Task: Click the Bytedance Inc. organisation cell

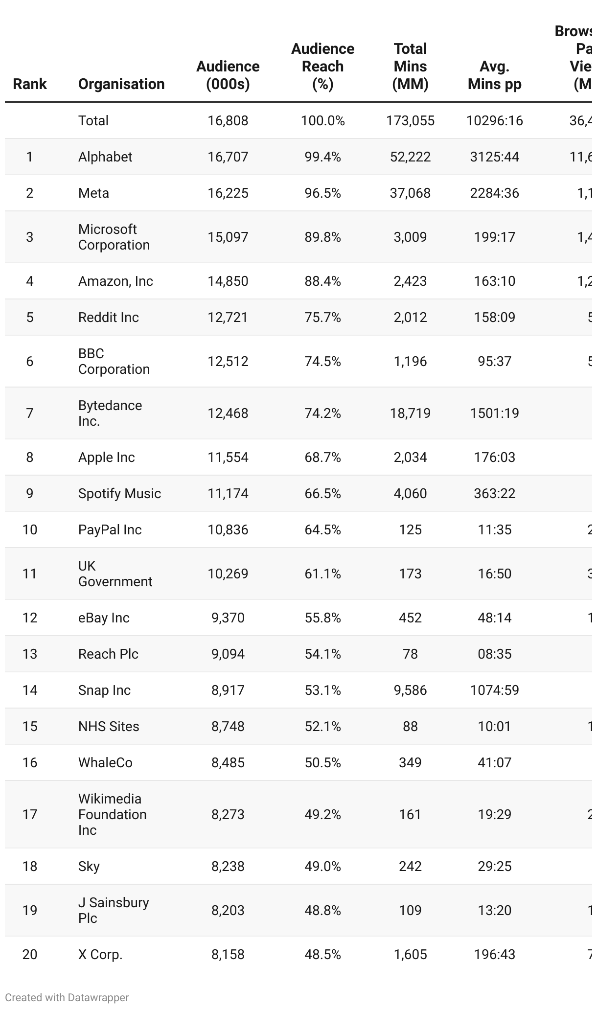Action: pyautogui.click(x=110, y=413)
